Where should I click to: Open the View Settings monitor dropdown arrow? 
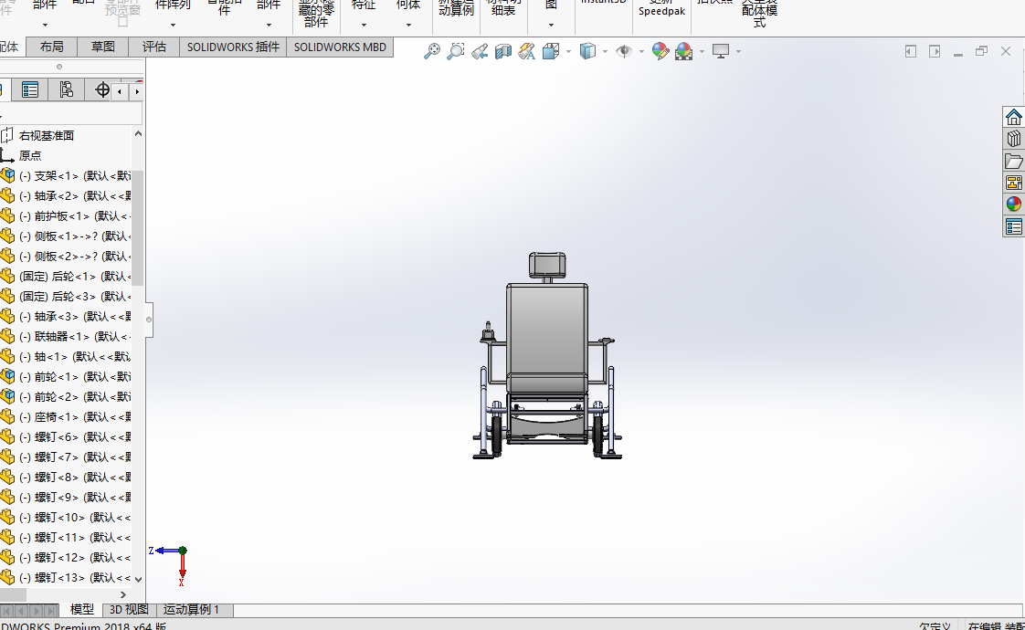pyautogui.click(x=738, y=51)
